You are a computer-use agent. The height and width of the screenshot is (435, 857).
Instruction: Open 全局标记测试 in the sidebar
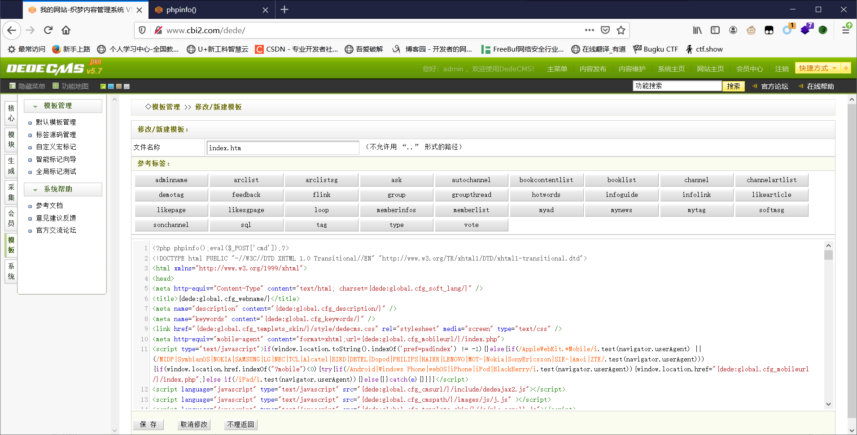(x=56, y=172)
